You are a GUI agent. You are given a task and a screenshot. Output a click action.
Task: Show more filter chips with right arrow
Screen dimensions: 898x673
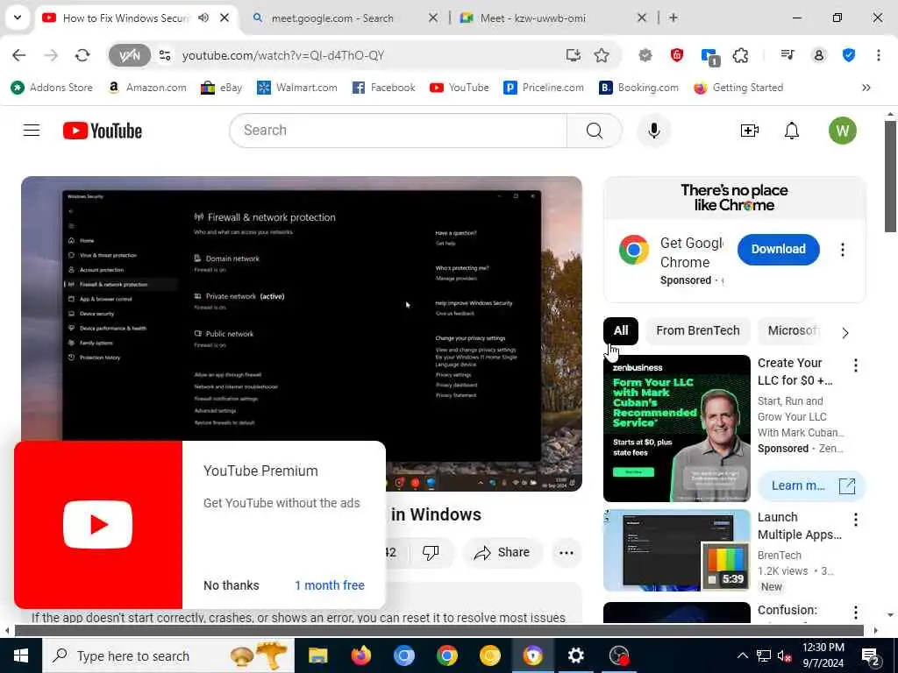[x=845, y=332]
